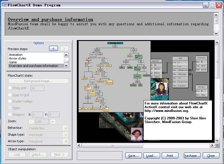Viewport: 224px width, 164px height.
Task: Minimize the FlowChartX Demo Program window
Action: pyautogui.click(x=206, y=5)
